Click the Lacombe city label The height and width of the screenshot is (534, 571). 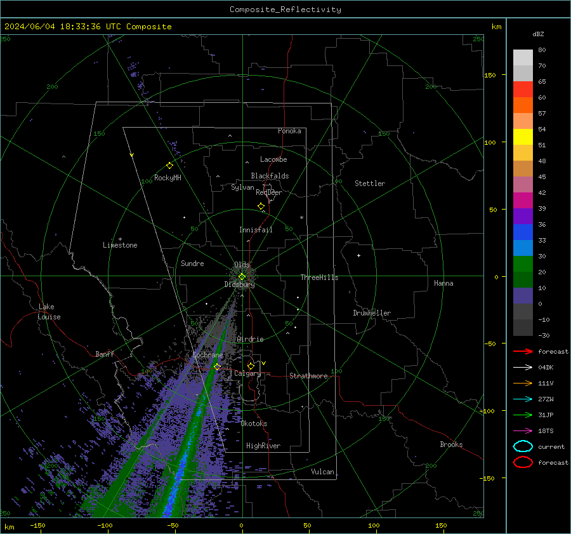tap(273, 159)
